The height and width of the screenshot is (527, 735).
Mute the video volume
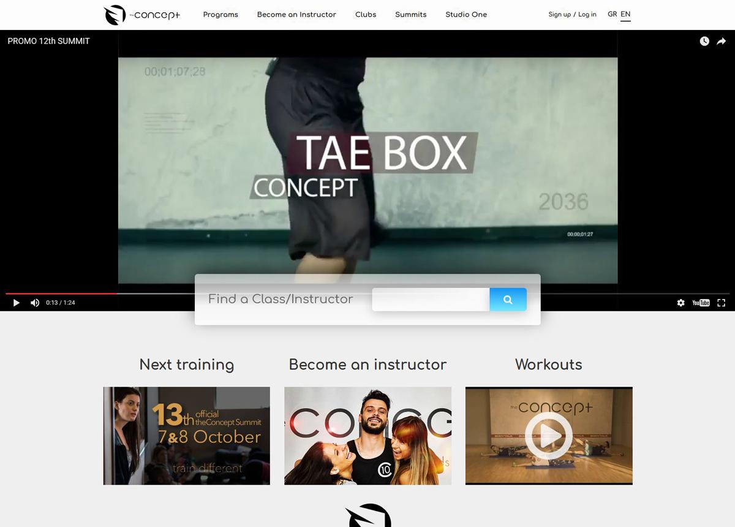point(35,303)
